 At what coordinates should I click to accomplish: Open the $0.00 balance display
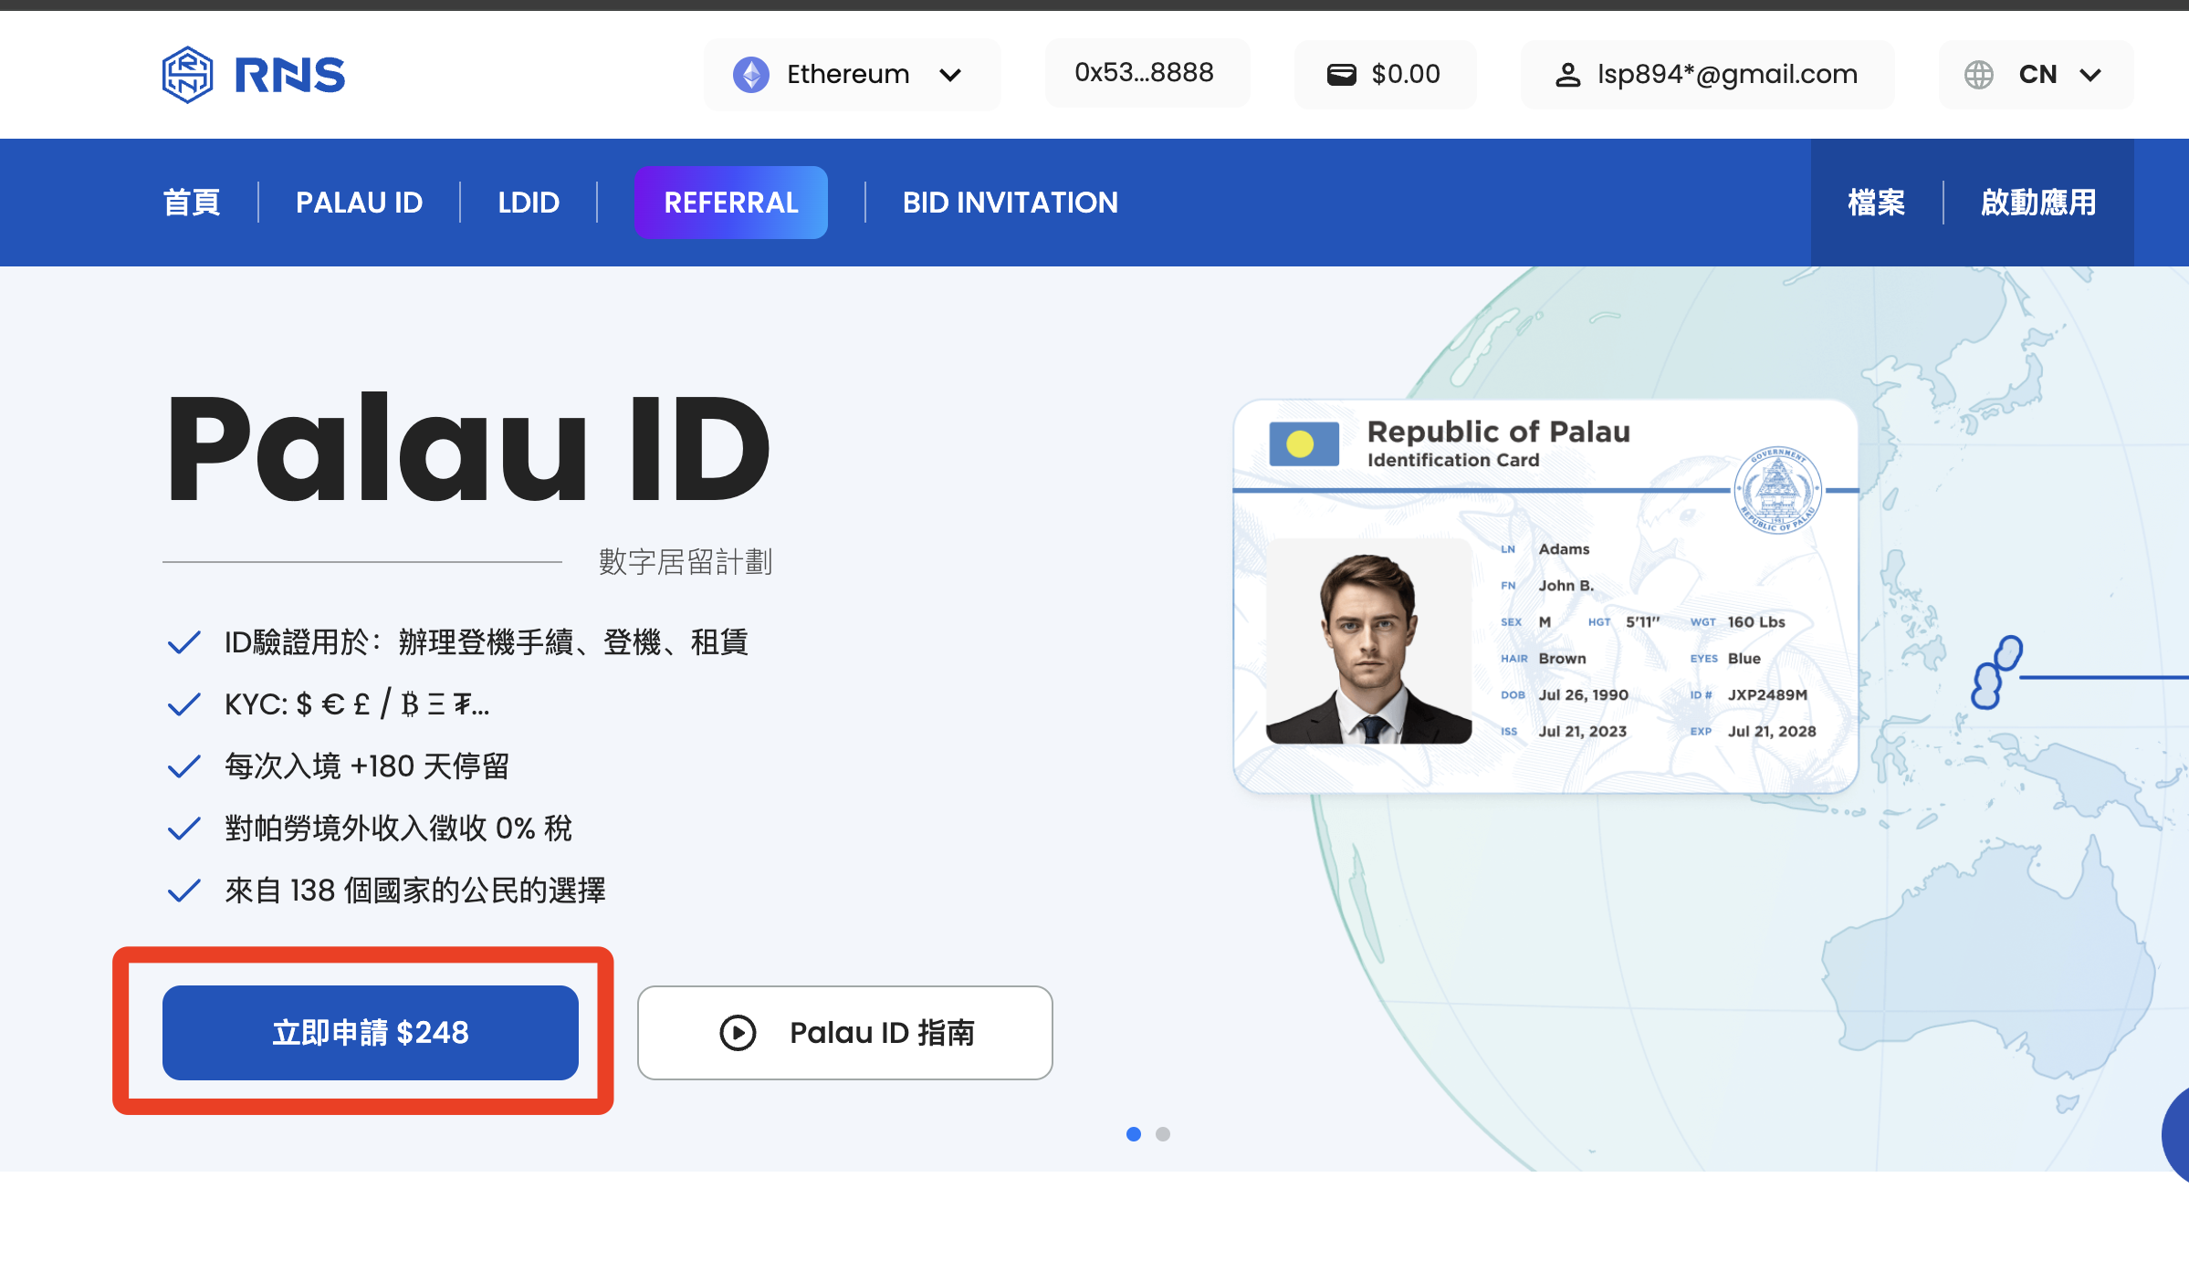point(1384,74)
